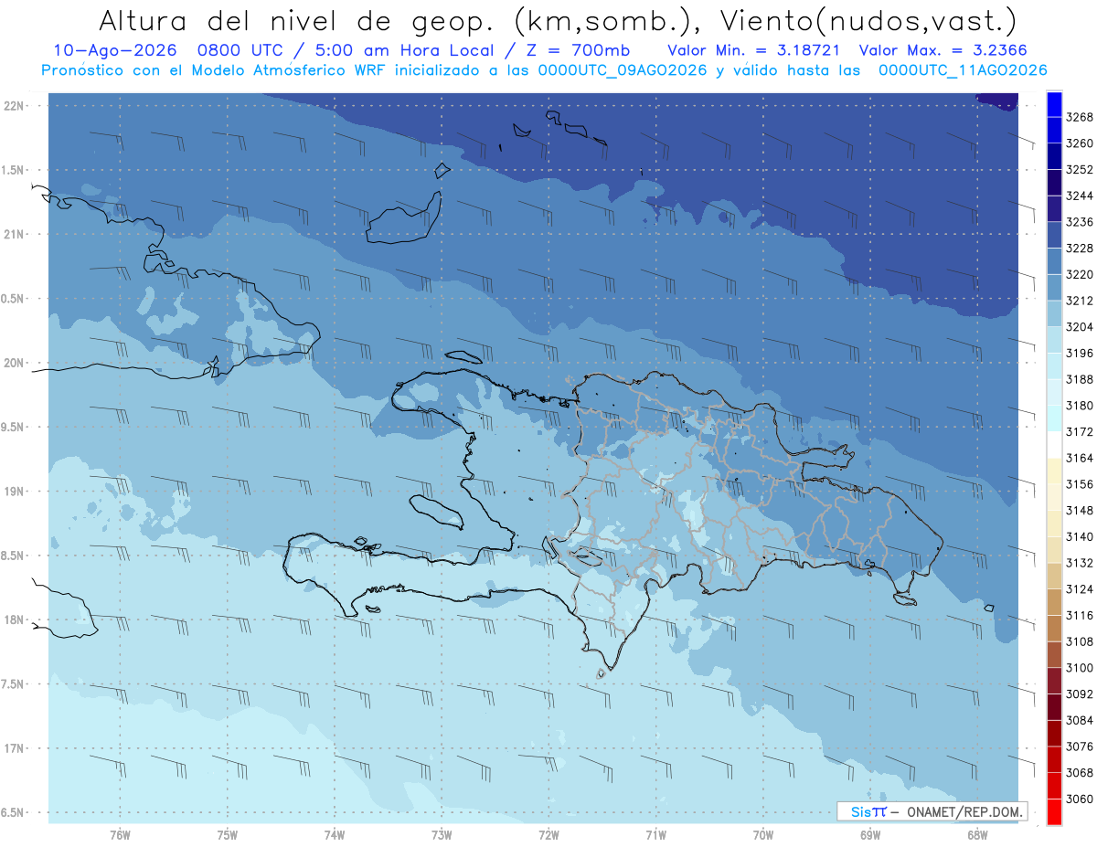The image size is (1097, 847).
Task: Click the "71W" longitude label
Action: (655, 833)
